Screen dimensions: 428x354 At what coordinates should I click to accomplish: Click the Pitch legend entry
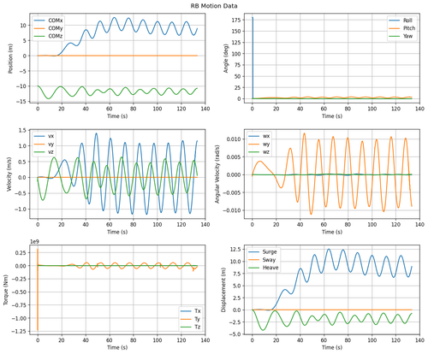coord(401,28)
